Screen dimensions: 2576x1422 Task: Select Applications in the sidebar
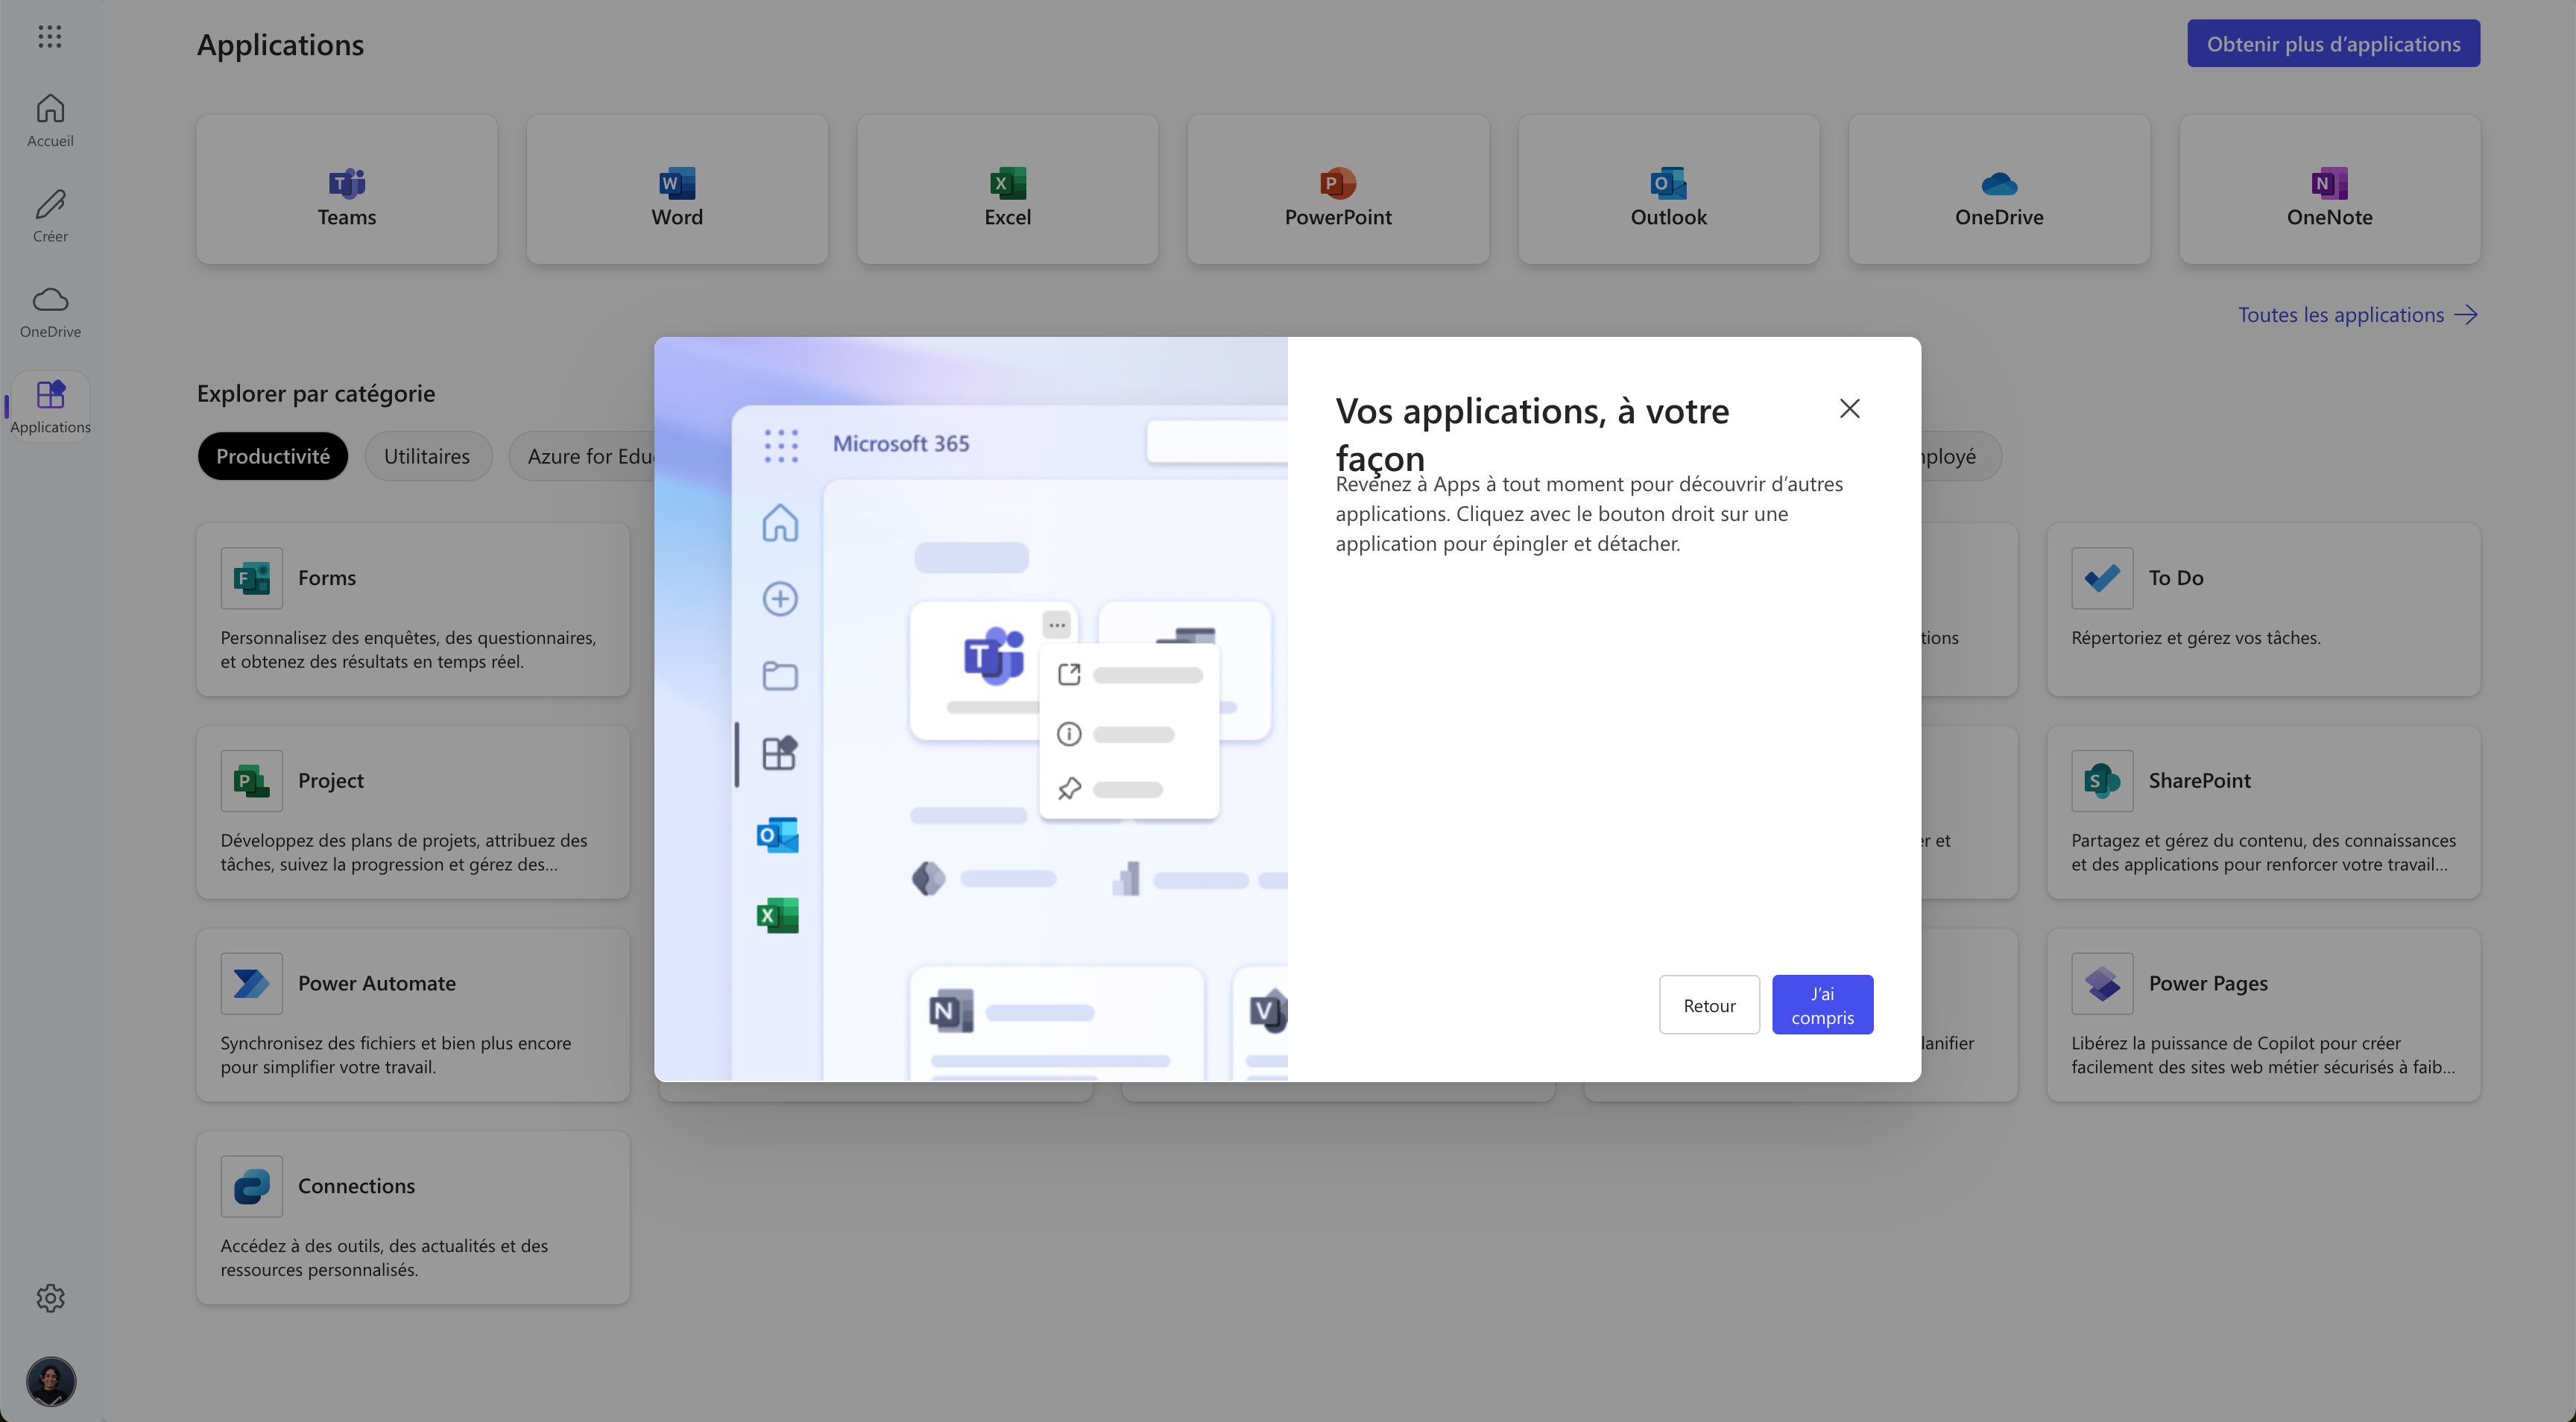tap(50, 406)
